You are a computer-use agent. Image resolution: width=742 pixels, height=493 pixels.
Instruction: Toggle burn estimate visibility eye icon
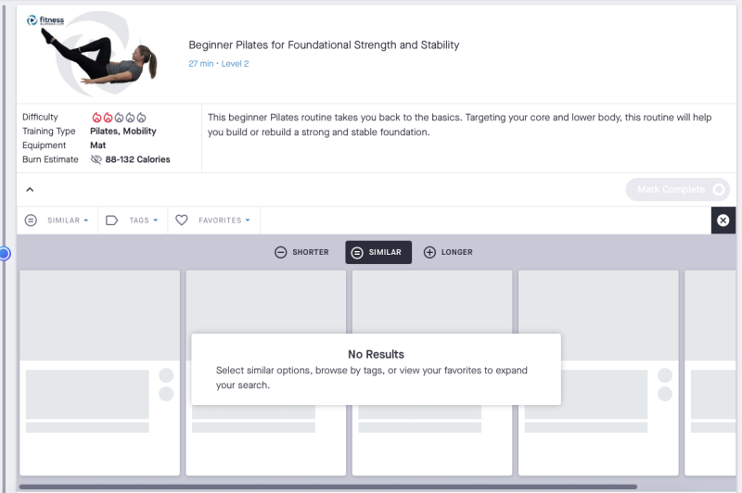(96, 159)
